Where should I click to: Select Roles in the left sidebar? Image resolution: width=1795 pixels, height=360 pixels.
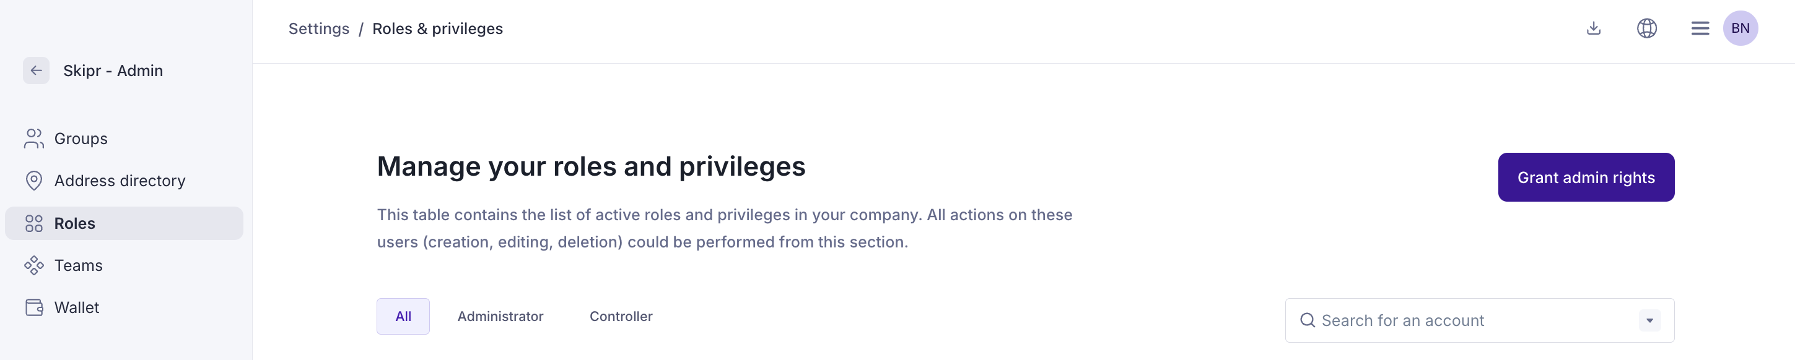coord(74,223)
